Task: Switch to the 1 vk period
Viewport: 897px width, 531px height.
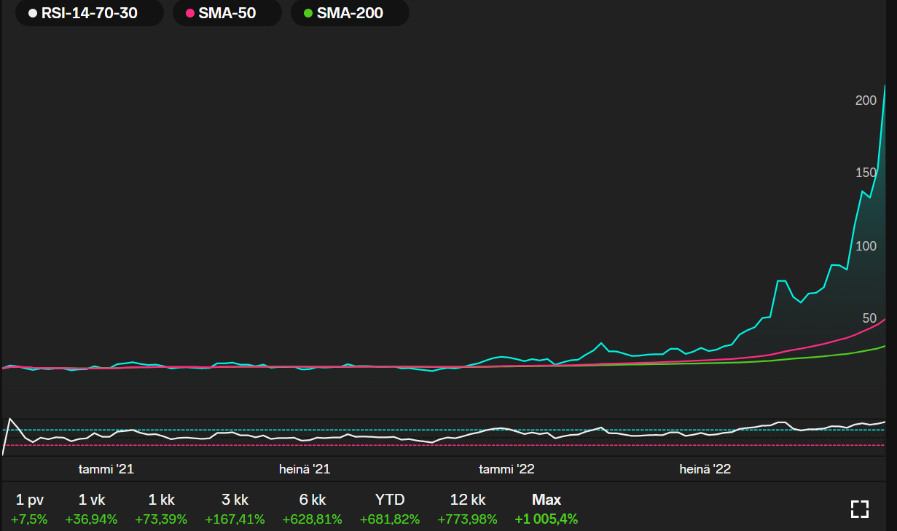Action: tap(91, 508)
